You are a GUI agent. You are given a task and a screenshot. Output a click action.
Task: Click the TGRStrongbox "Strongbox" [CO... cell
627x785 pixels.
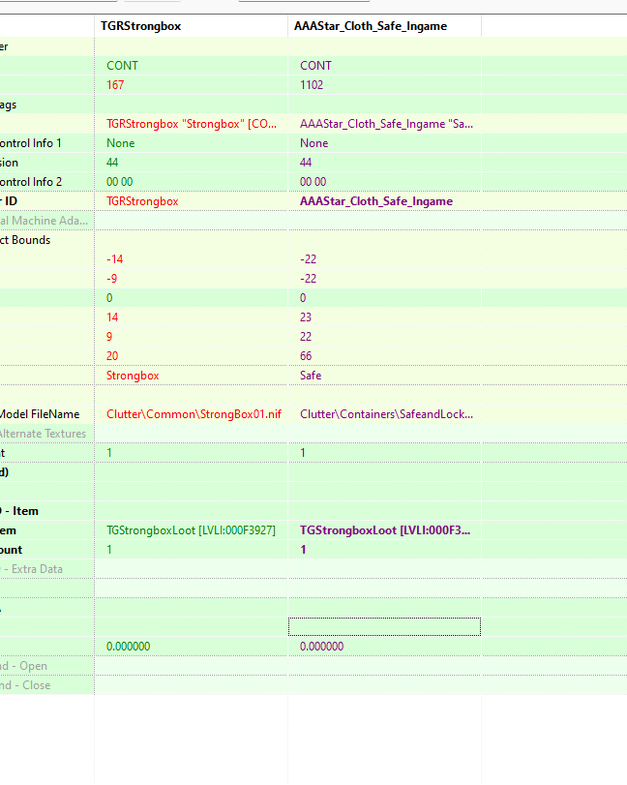(x=192, y=124)
